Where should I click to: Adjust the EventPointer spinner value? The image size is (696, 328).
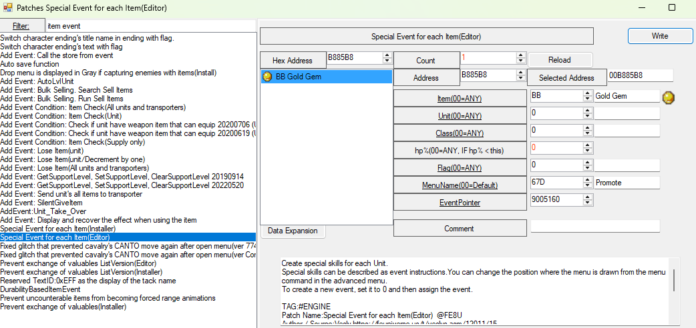click(587, 199)
